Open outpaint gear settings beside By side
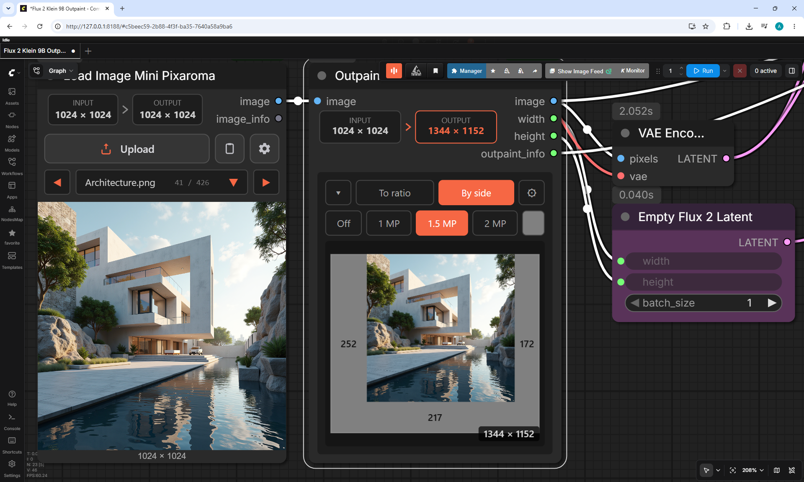Screen dimensions: 804x482 [532, 193]
